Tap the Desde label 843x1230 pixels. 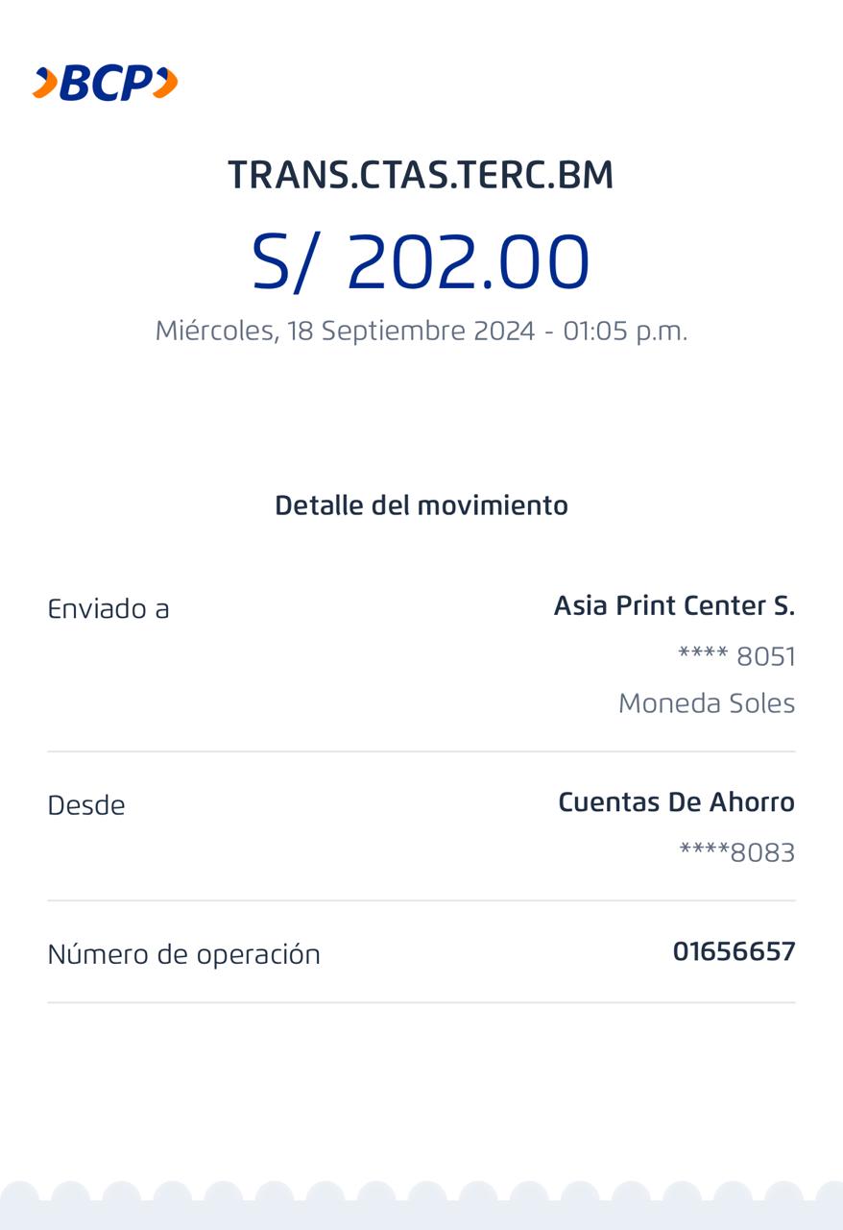(86, 805)
